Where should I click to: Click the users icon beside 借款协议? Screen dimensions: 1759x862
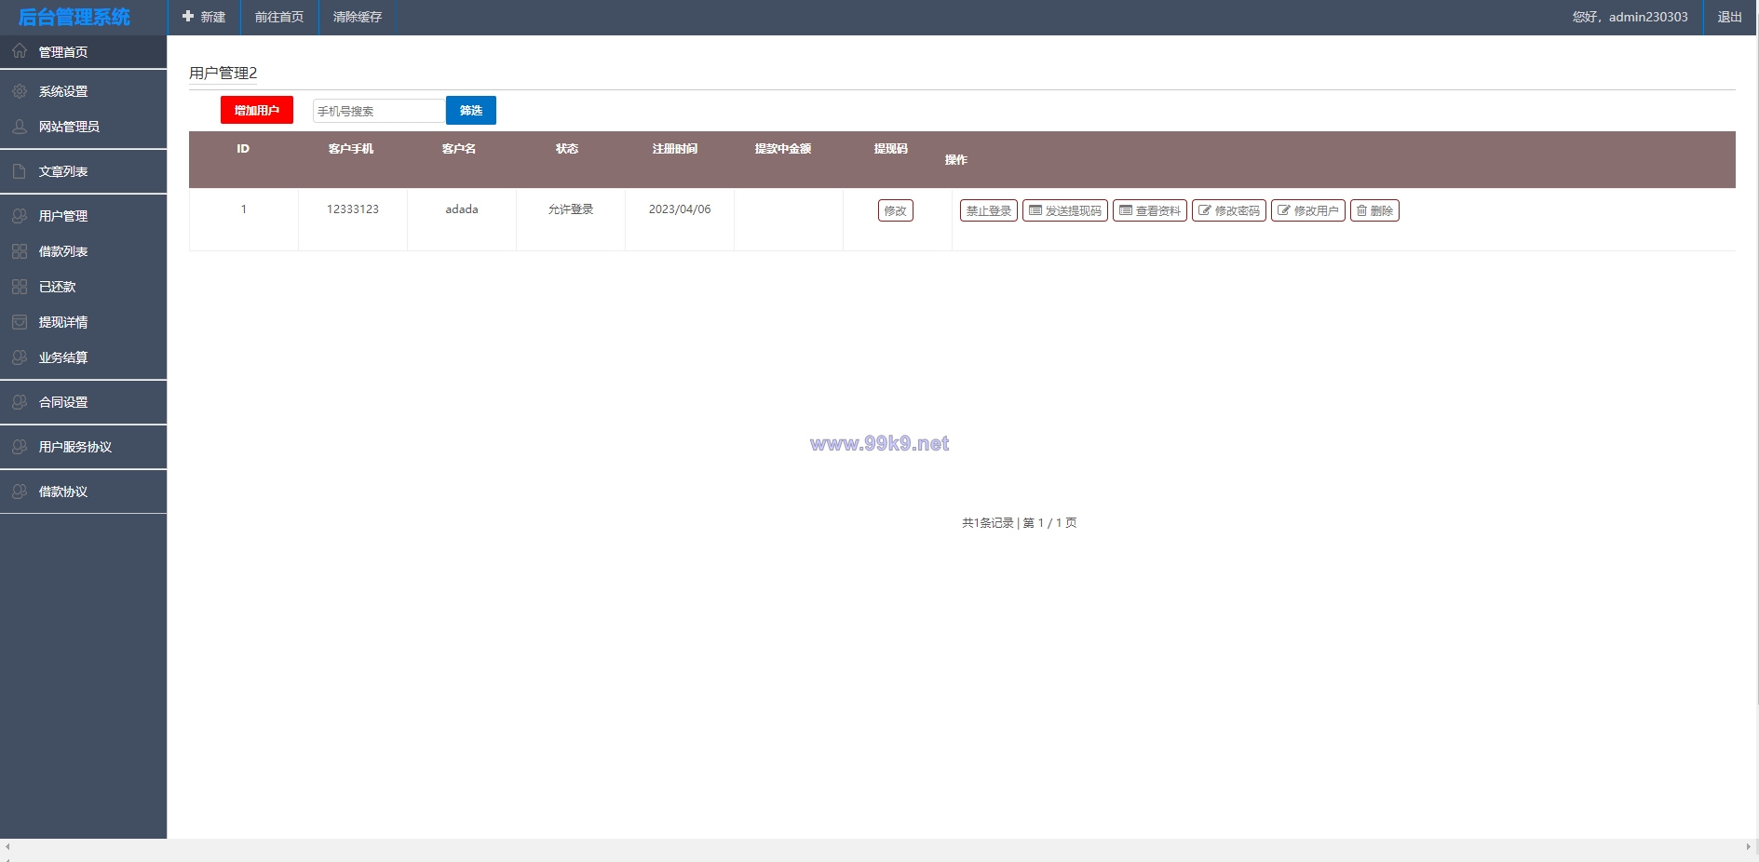click(20, 492)
